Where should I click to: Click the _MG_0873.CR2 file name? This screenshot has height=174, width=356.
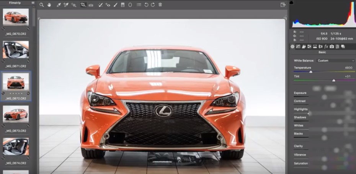click(x=16, y=131)
